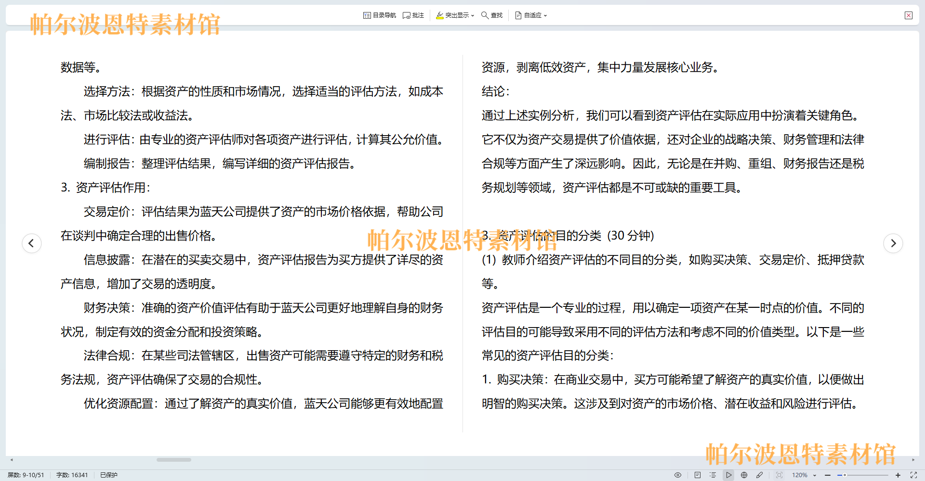Close the reading view with the X button

pyautogui.click(x=909, y=15)
